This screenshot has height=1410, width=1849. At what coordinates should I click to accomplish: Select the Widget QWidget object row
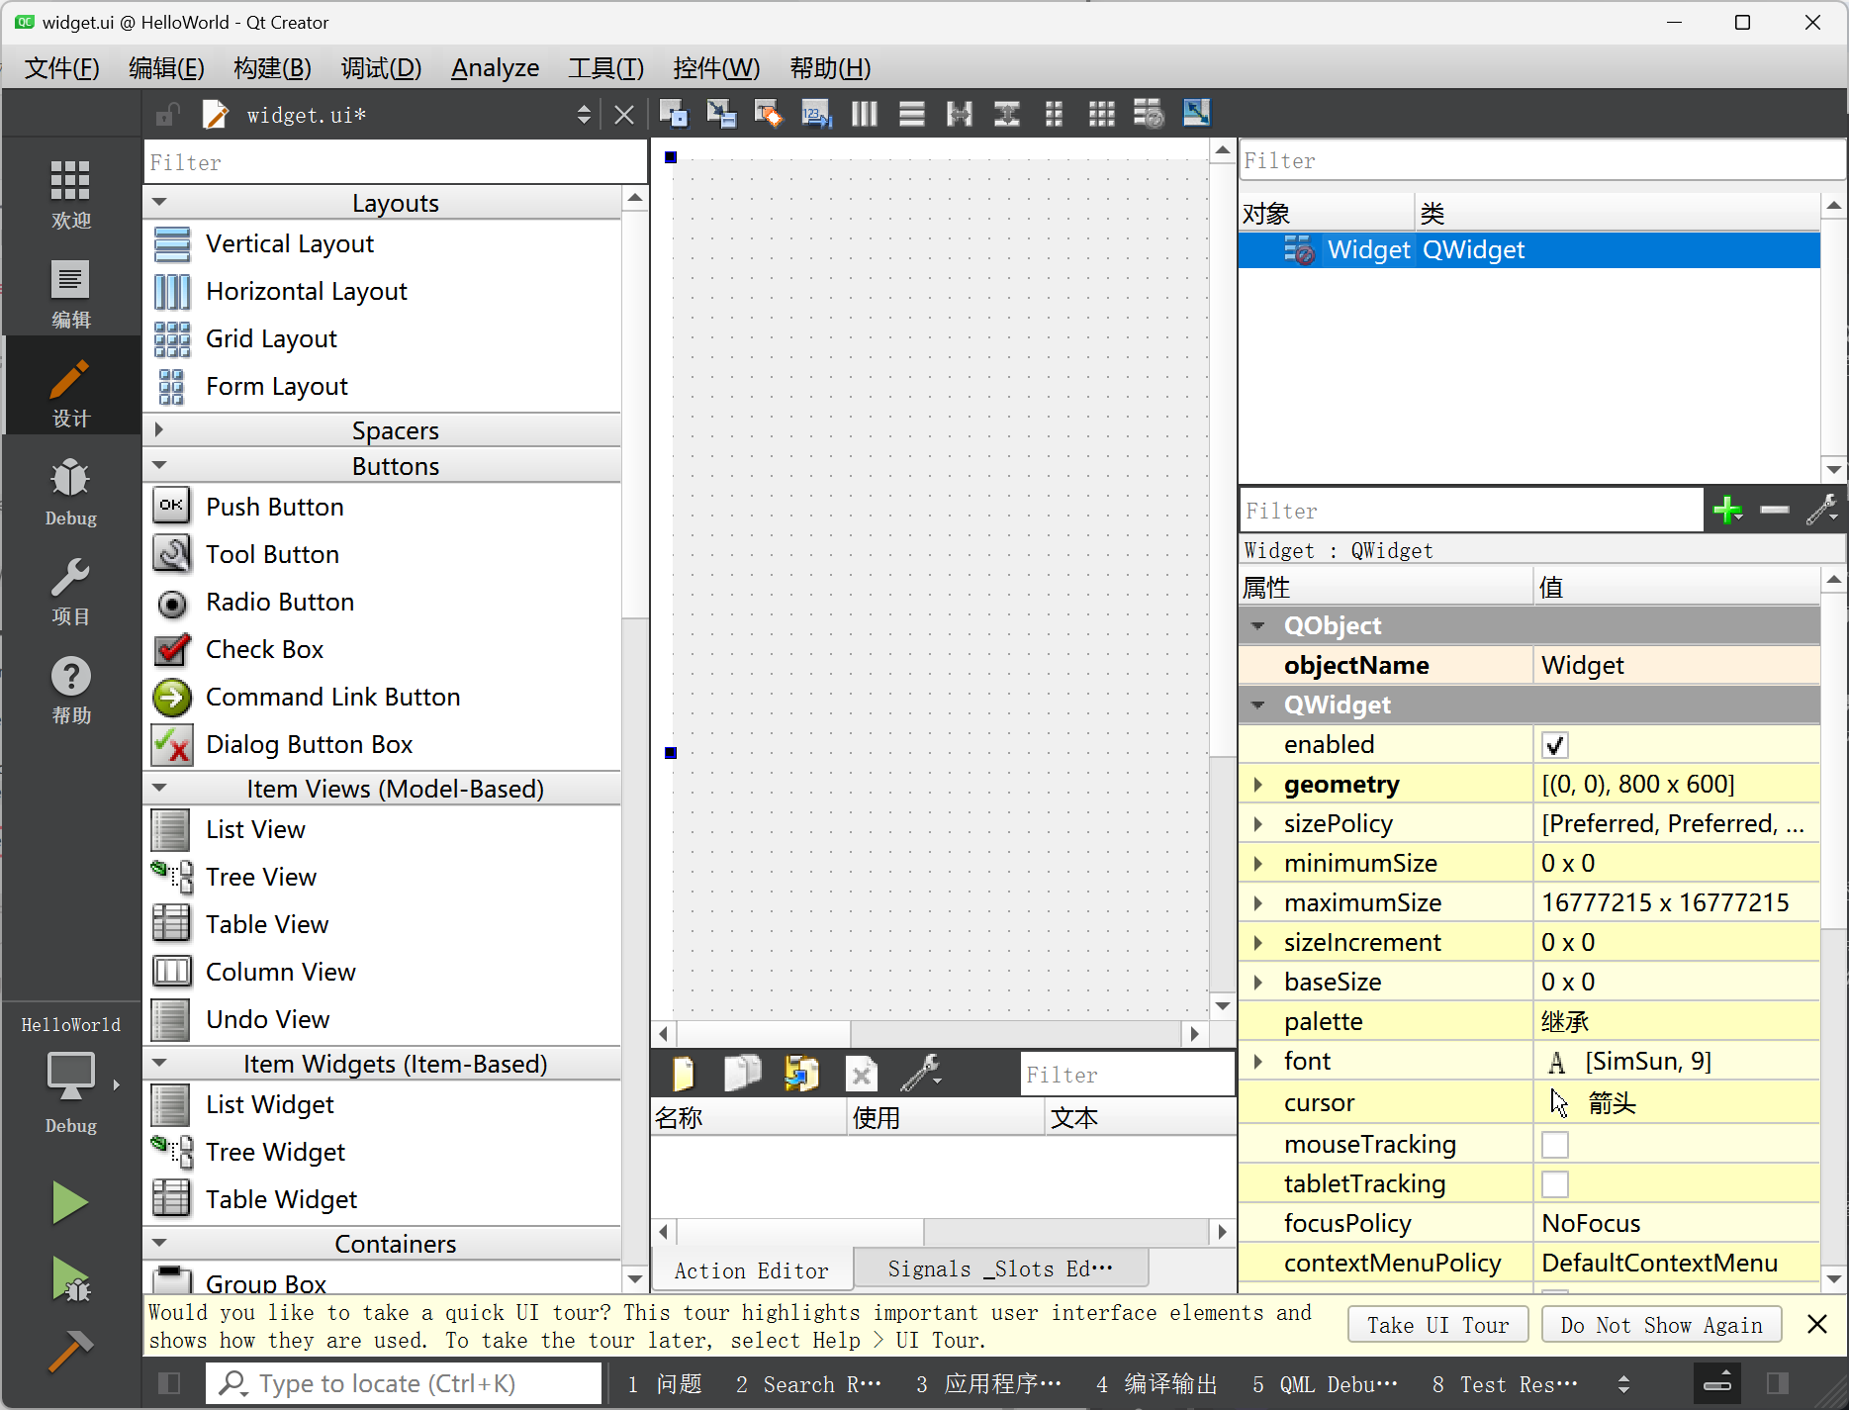pos(1529,249)
